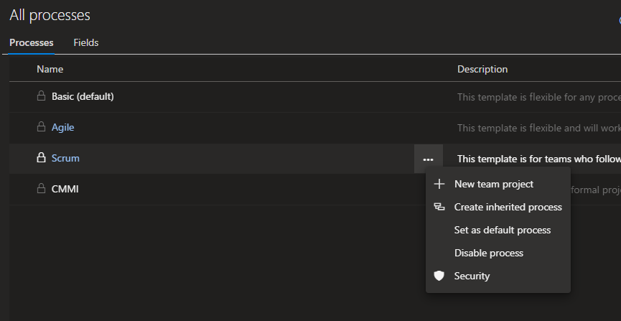Switch to the Fields tab
Screen dimensions: 621x321
coord(86,43)
